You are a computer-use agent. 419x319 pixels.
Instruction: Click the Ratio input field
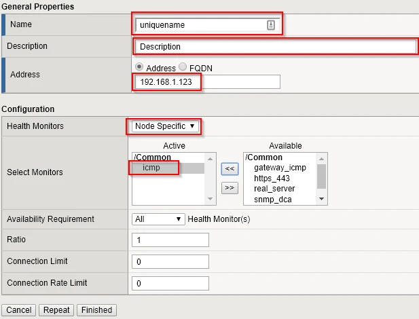[170, 240]
